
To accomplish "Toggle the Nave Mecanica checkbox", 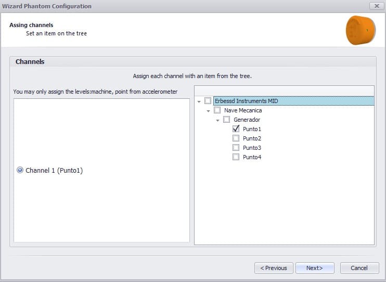I will pos(217,110).
